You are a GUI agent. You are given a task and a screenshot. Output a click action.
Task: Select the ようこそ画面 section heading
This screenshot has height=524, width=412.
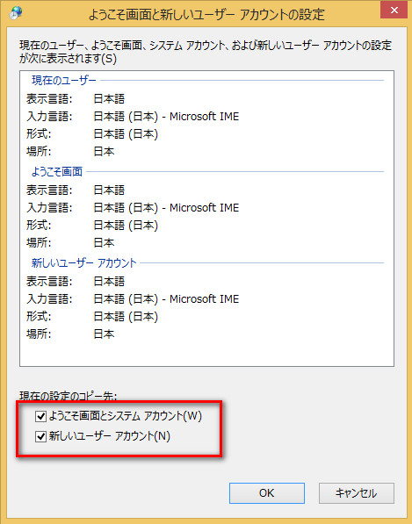57,171
